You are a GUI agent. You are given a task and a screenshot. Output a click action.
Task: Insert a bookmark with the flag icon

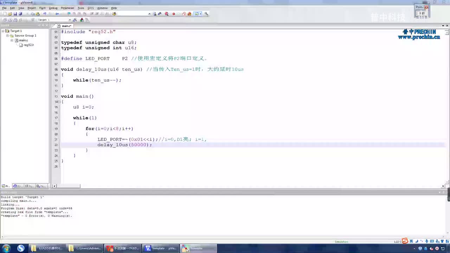pyautogui.click(x=69, y=14)
